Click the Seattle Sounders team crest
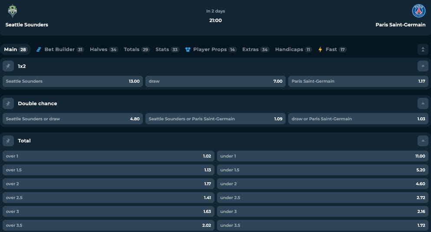431x232 pixels. [12, 11]
